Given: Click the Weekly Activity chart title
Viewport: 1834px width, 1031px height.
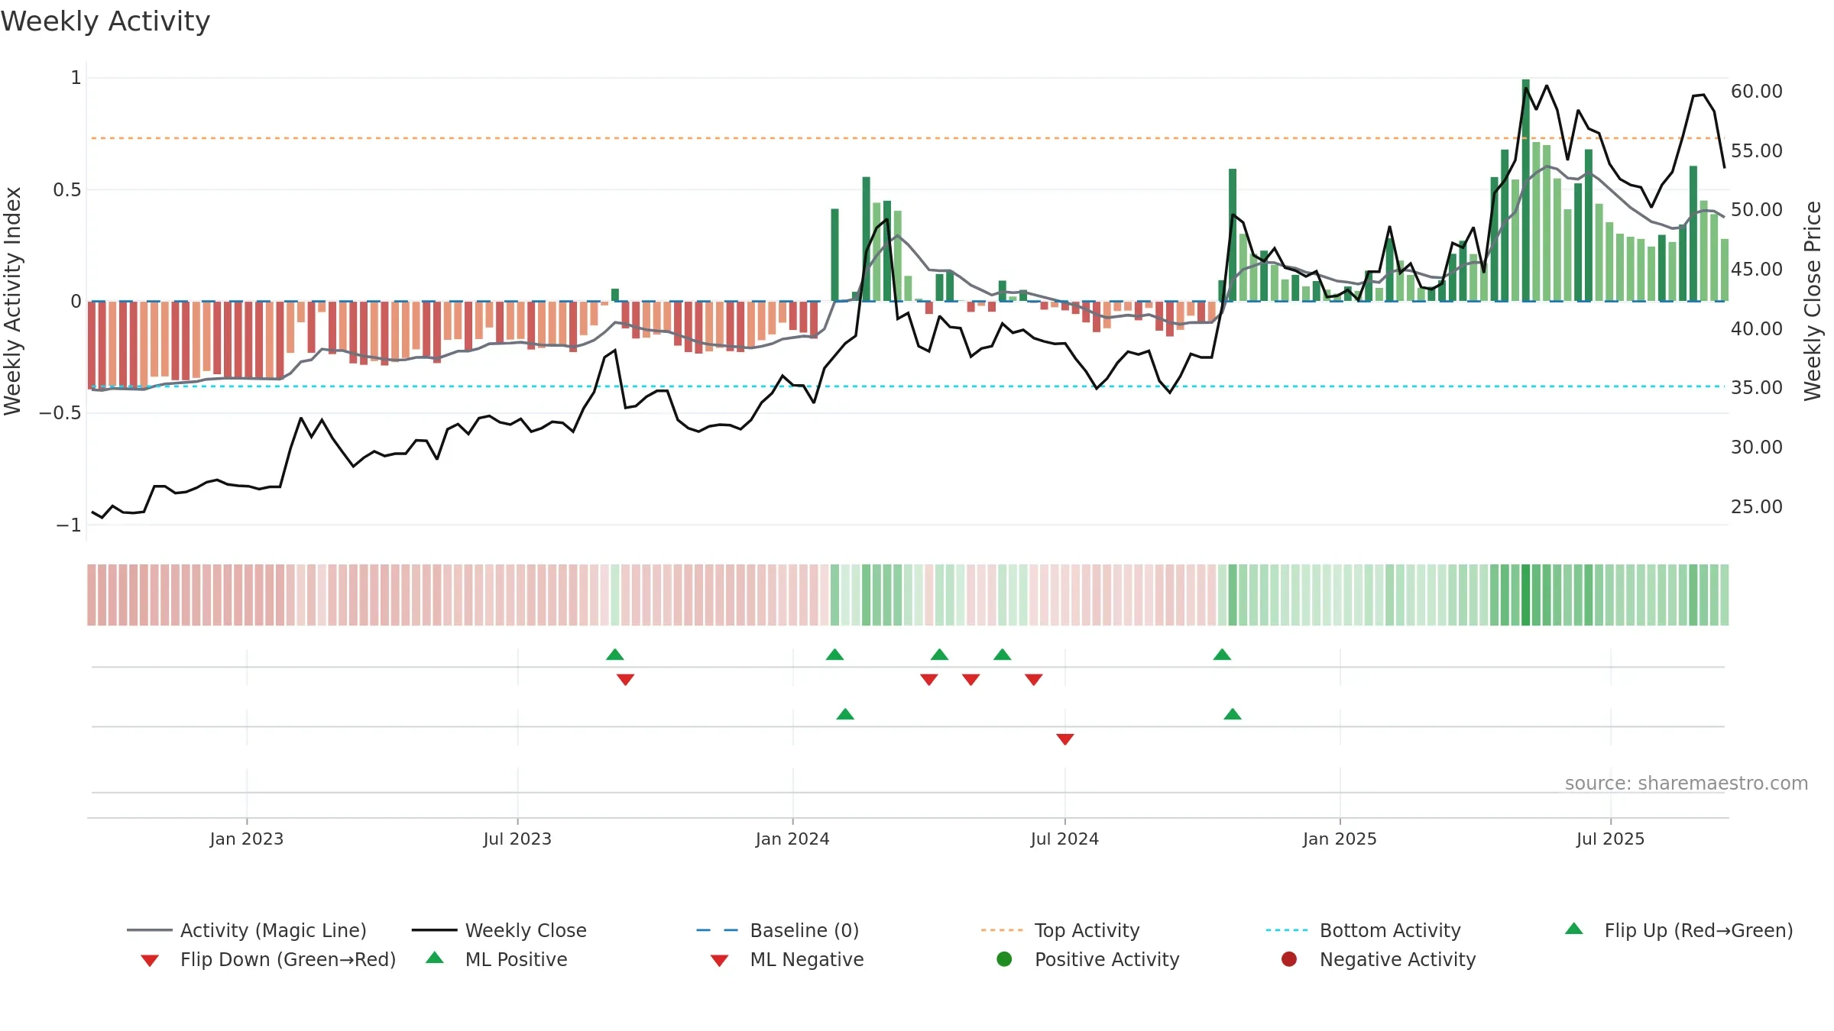Looking at the screenshot, I should 105,21.
